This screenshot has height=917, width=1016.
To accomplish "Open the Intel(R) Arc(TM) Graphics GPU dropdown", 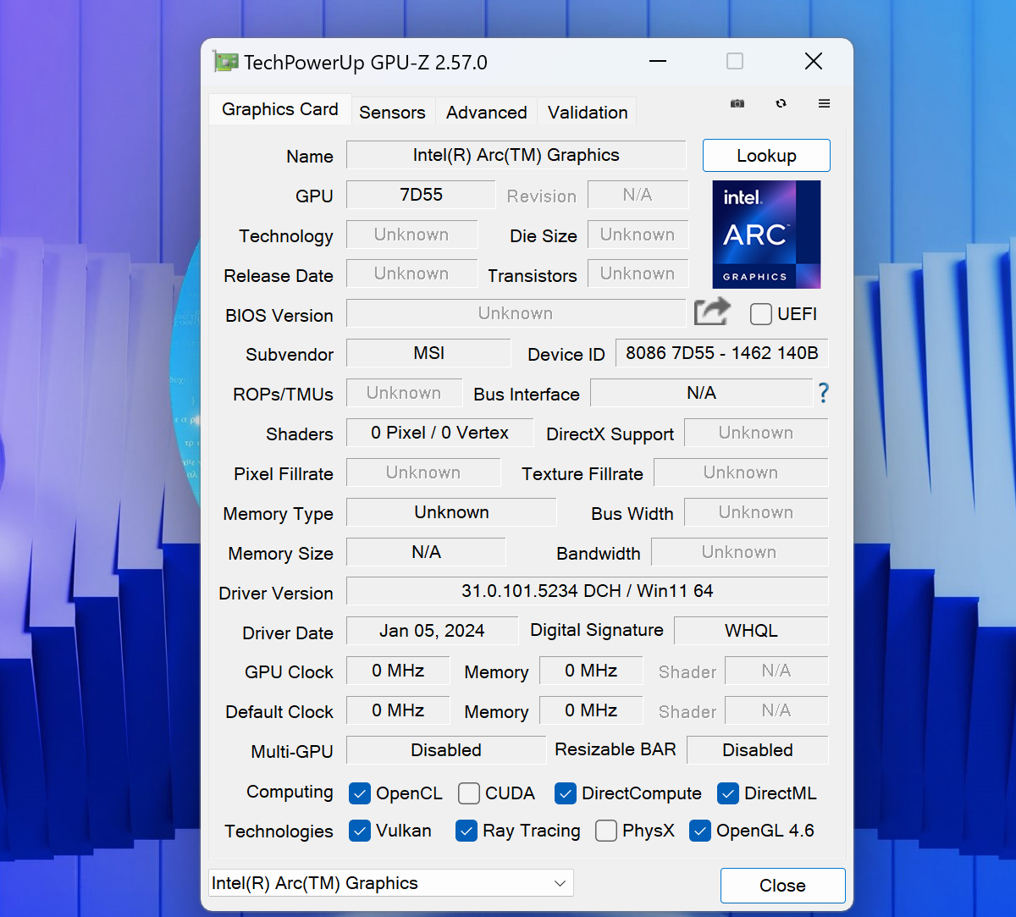I will point(391,883).
